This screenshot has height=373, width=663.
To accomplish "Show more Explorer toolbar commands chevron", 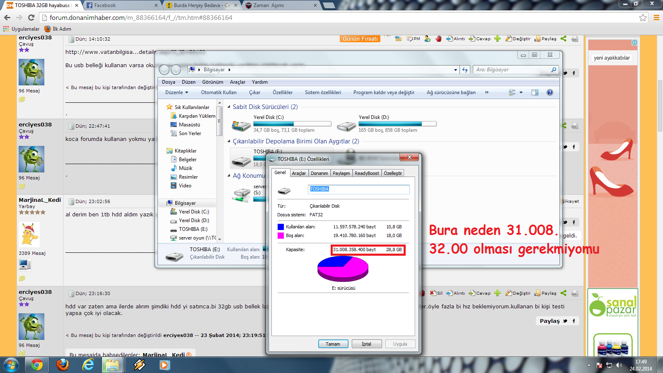I will coord(487,92).
